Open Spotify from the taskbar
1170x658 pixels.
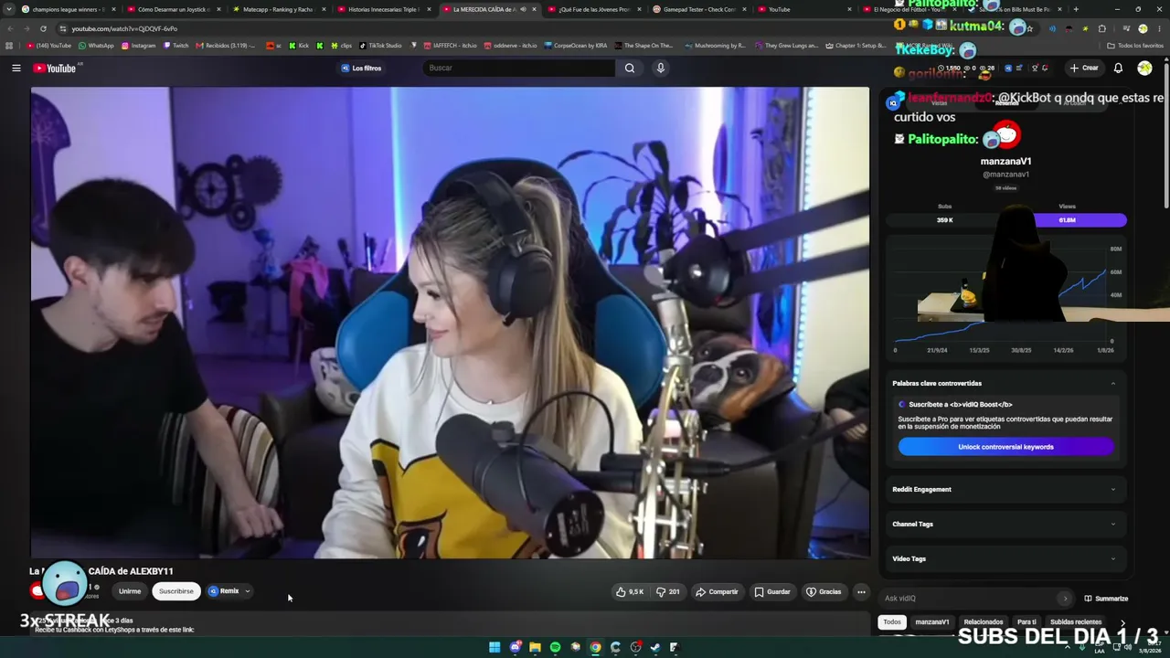click(555, 647)
